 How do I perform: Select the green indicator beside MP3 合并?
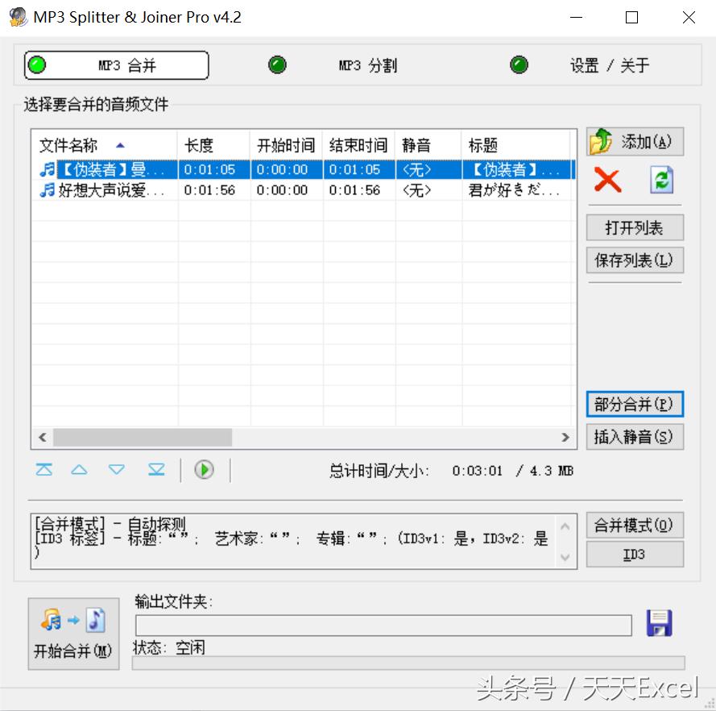(35, 65)
